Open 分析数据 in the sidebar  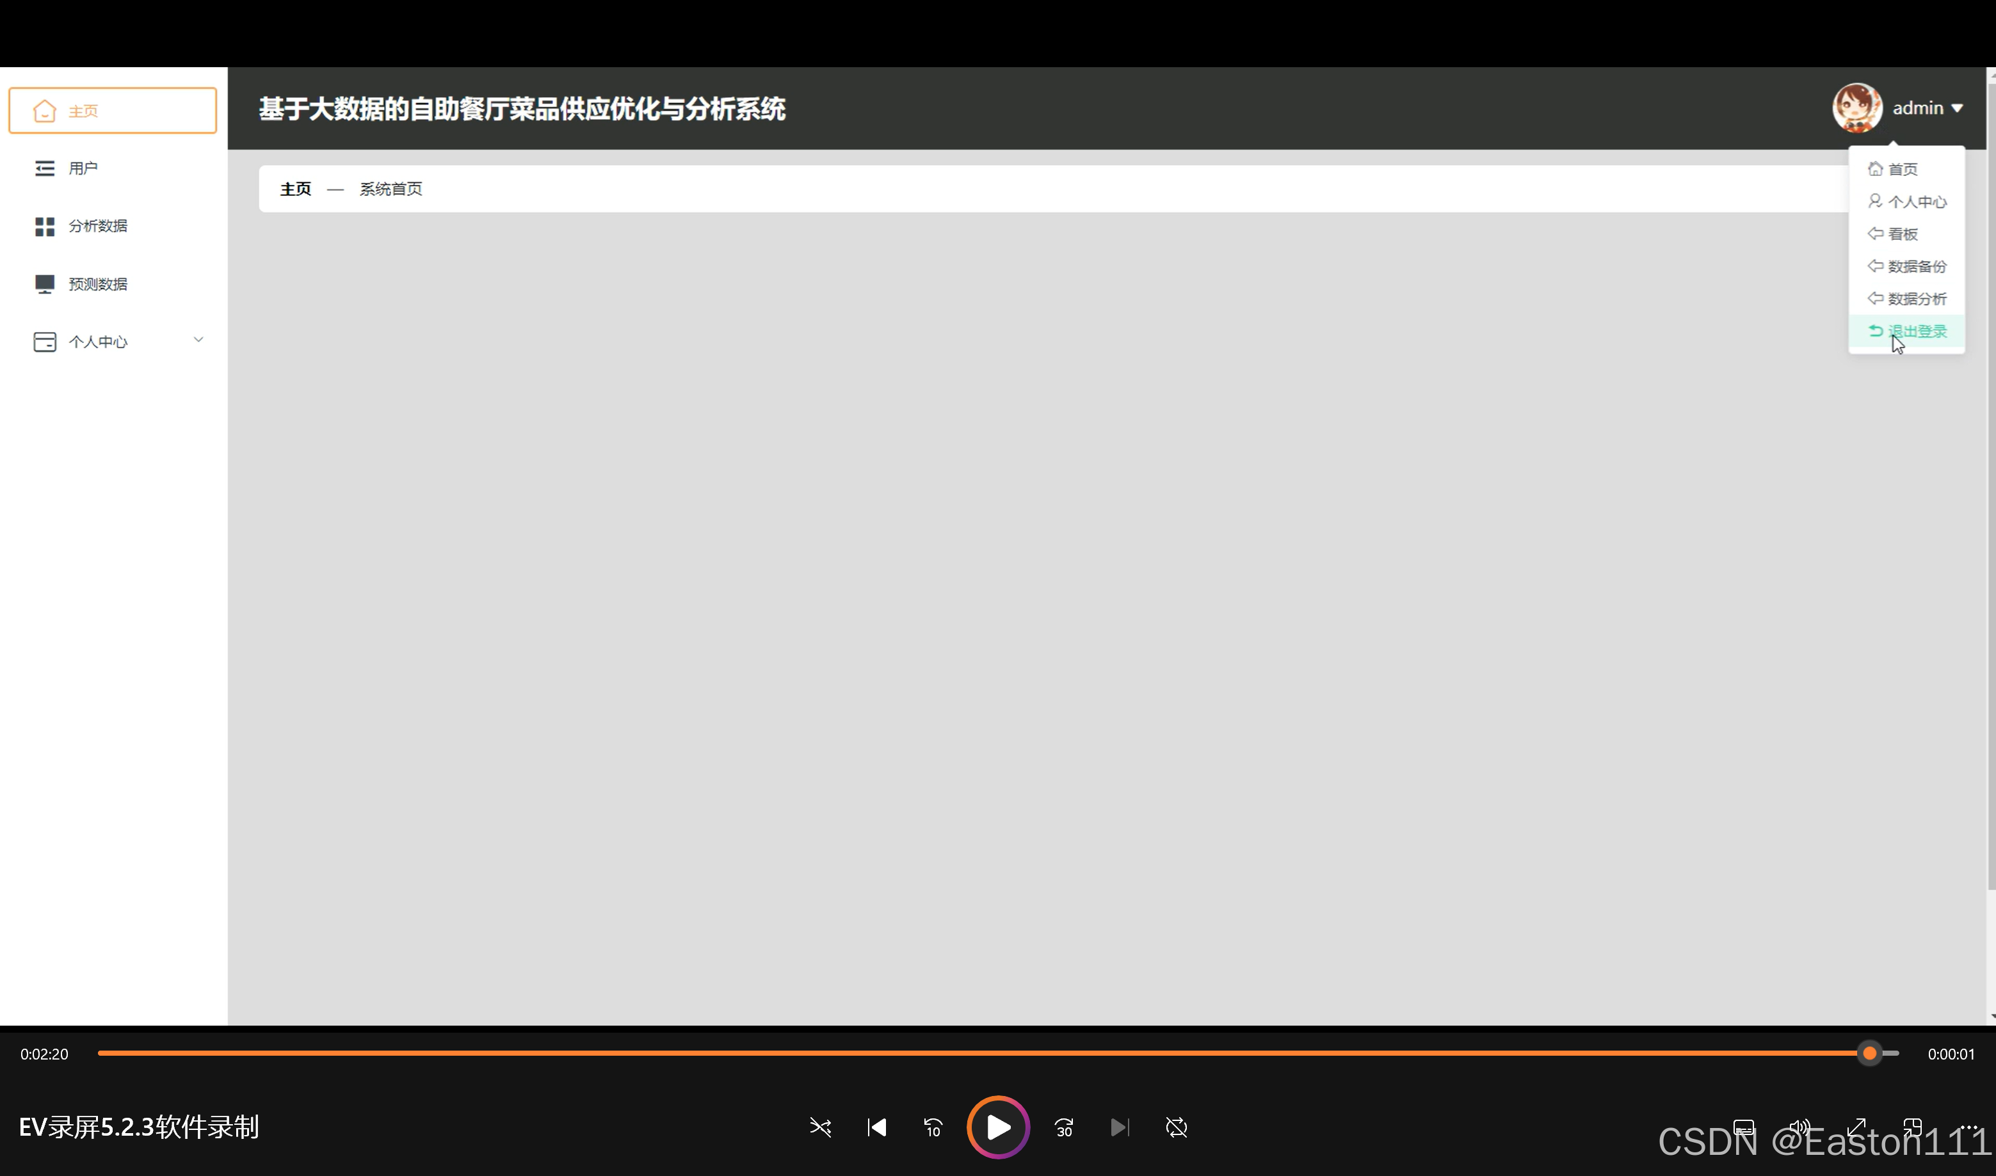[x=112, y=226]
